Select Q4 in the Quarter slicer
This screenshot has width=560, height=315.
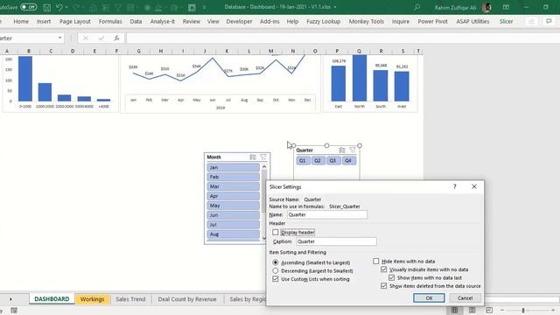[348, 160]
